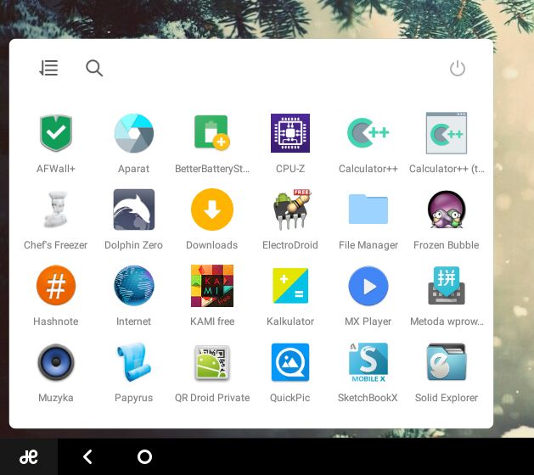Click the "QR Droid Private" label
Screen dimensions: 534x475
click(212, 398)
